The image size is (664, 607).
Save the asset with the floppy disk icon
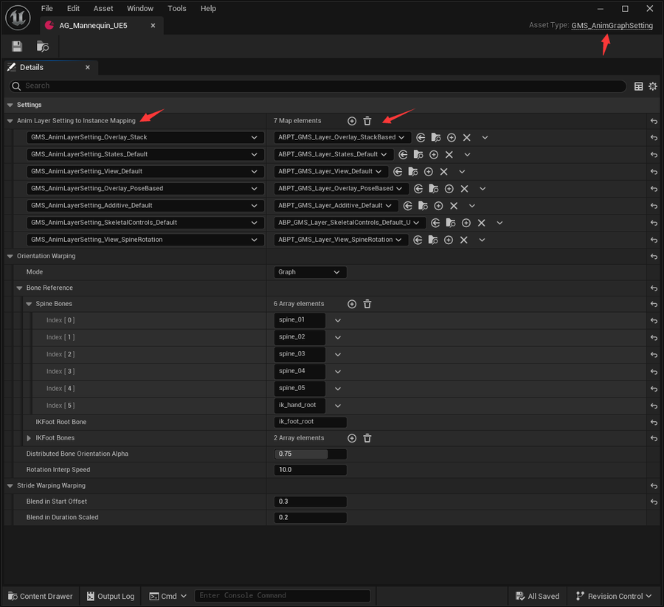pos(17,46)
